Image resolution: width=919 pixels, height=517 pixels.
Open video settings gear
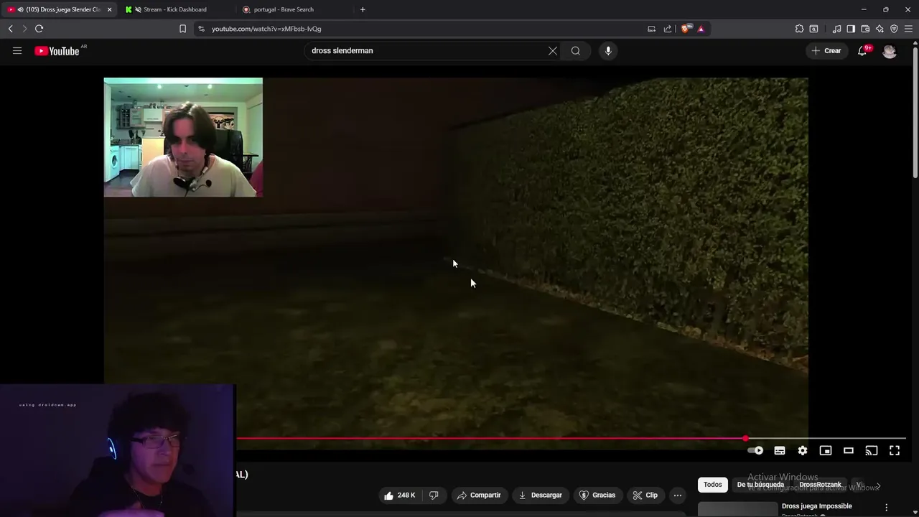(803, 451)
